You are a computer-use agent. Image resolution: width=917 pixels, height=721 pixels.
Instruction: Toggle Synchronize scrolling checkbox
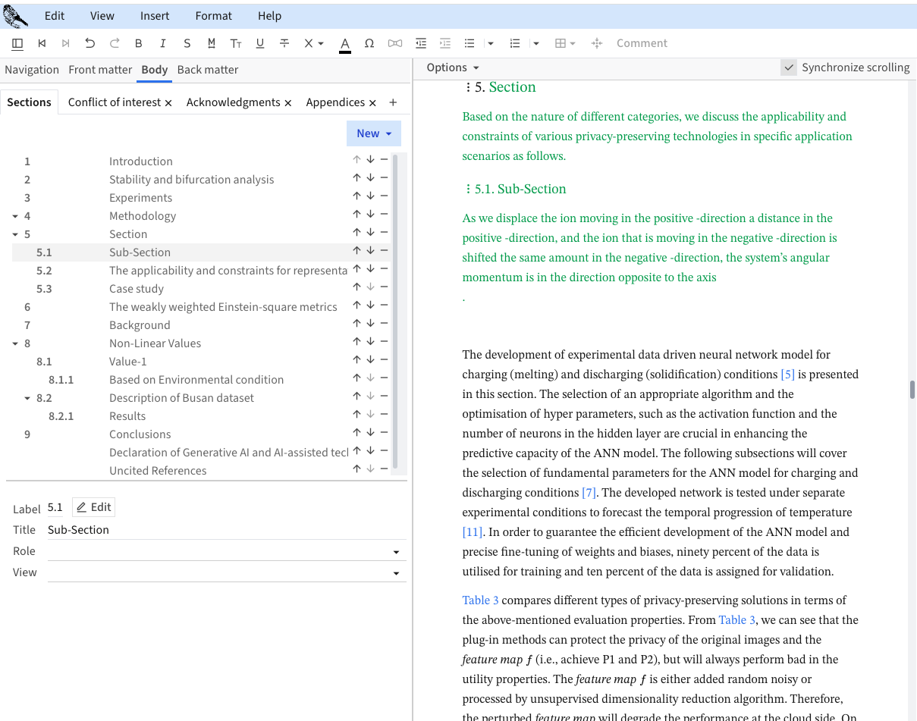(x=790, y=67)
